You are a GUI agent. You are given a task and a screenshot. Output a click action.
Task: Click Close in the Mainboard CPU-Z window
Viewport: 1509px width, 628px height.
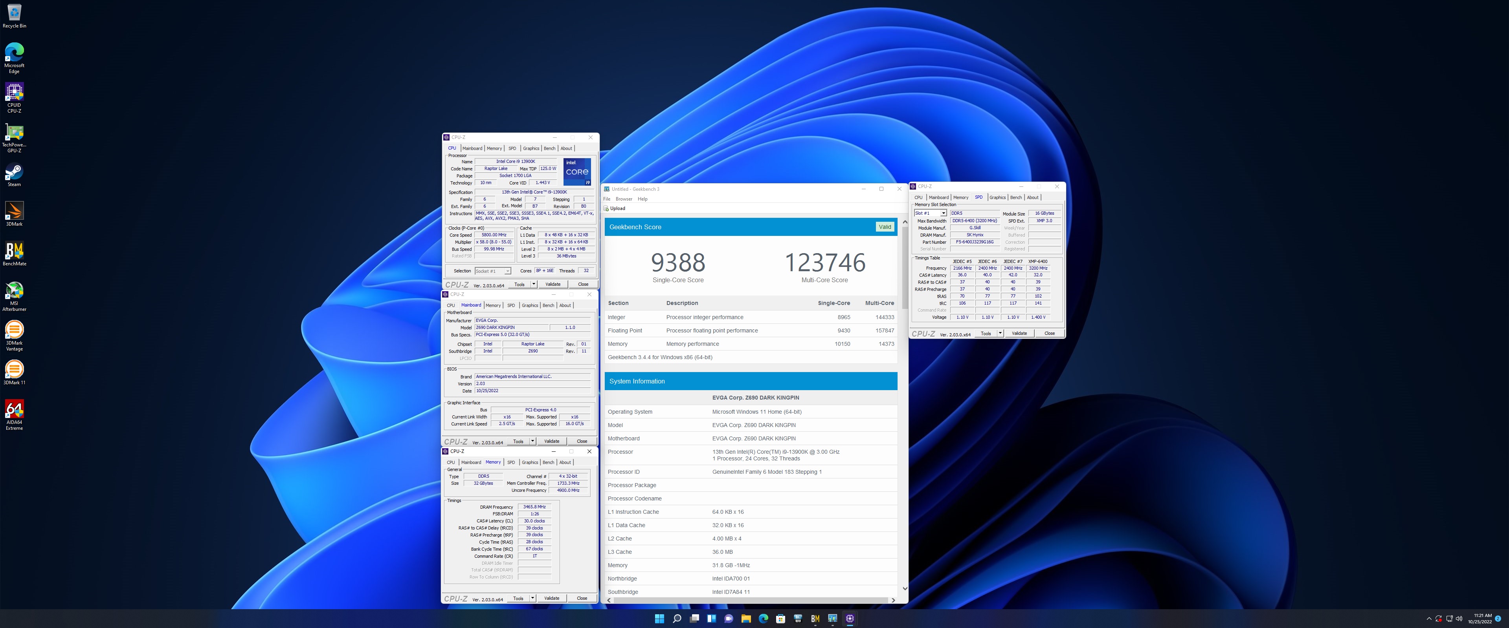coord(582,441)
